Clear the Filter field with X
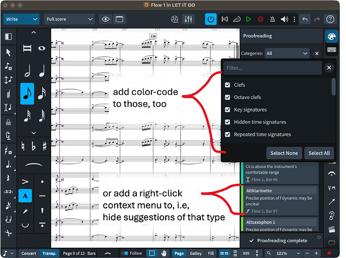 coord(329,68)
